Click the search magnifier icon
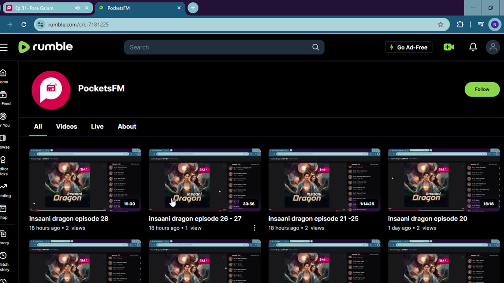Screen dimensions: 504x283 tap(315, 47)
